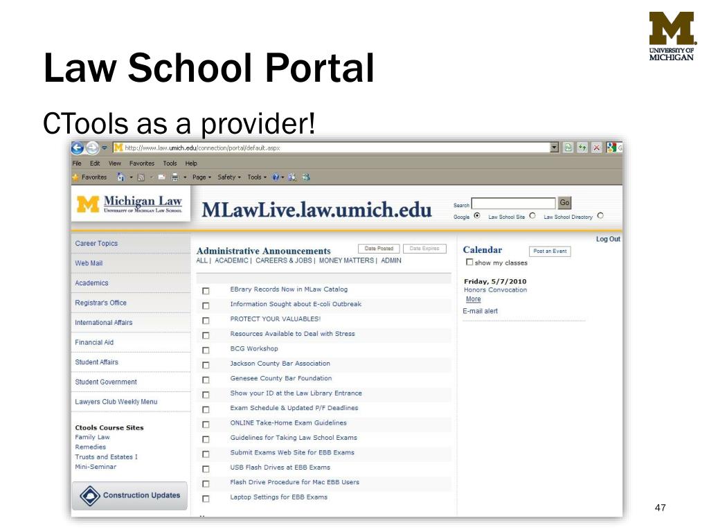Click the Construction Updates button
This screenshot has height=532, width=709.
(129, 495)
